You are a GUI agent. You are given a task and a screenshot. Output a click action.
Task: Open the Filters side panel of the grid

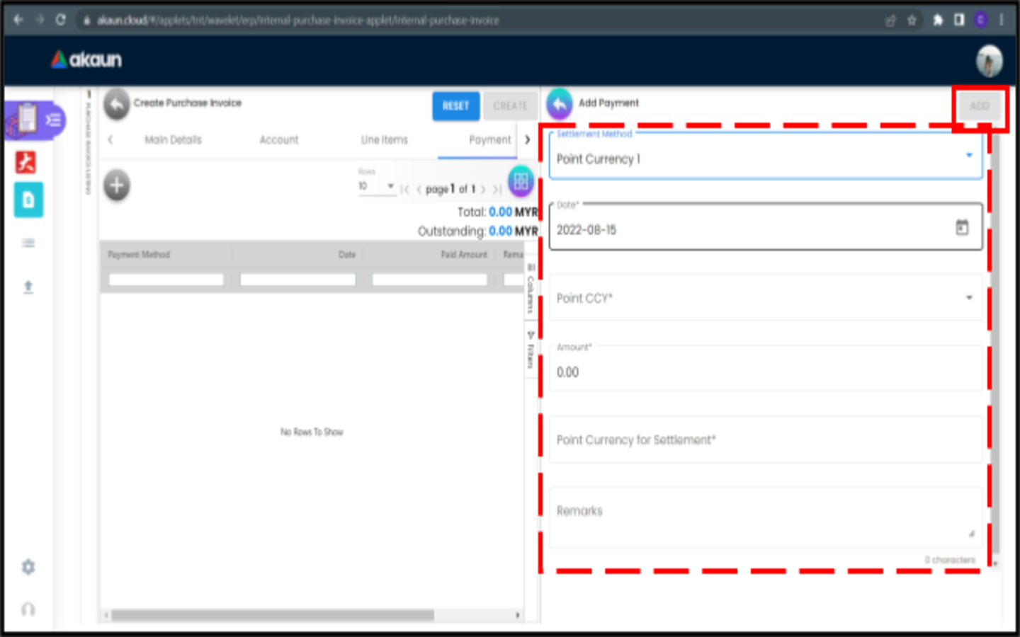531,350
